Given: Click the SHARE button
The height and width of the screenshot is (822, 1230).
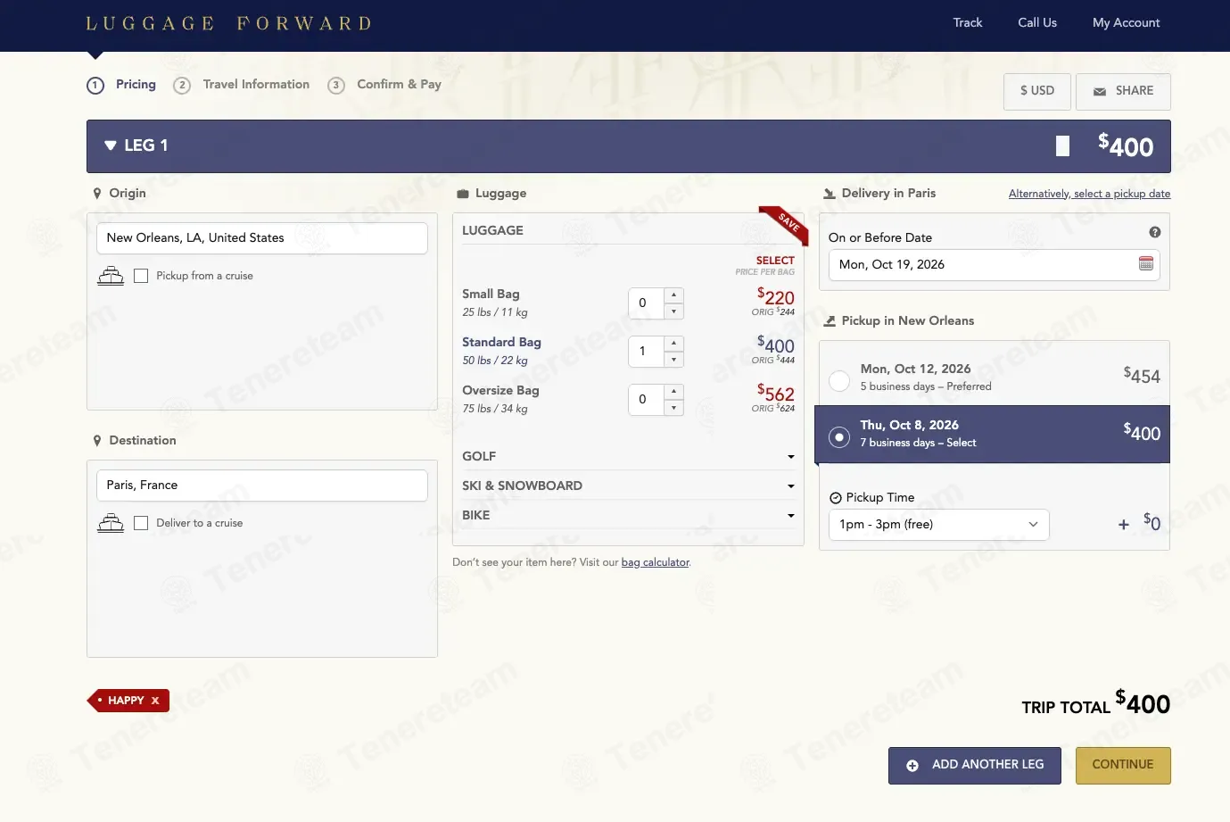Looking at the screenshot, I should [x=1123, y=91].
